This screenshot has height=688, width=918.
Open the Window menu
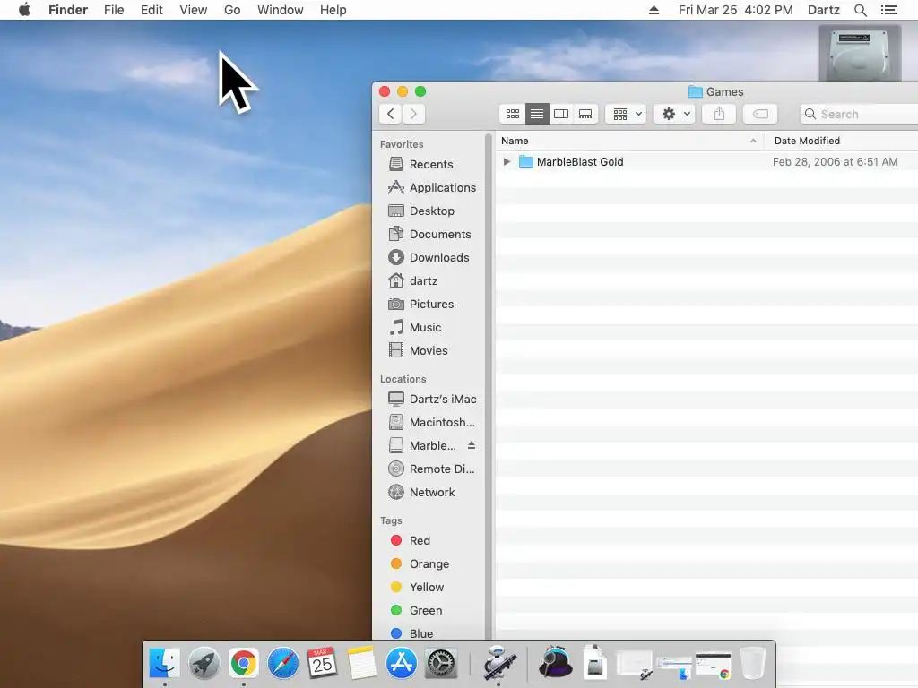(281, 10)
